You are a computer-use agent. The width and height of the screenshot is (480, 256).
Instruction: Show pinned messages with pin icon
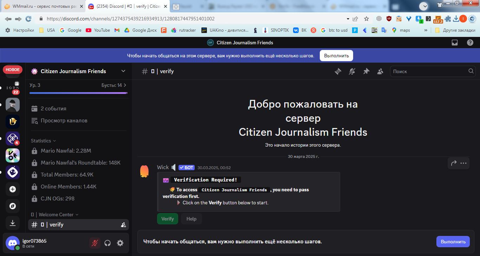pos(366,71)
